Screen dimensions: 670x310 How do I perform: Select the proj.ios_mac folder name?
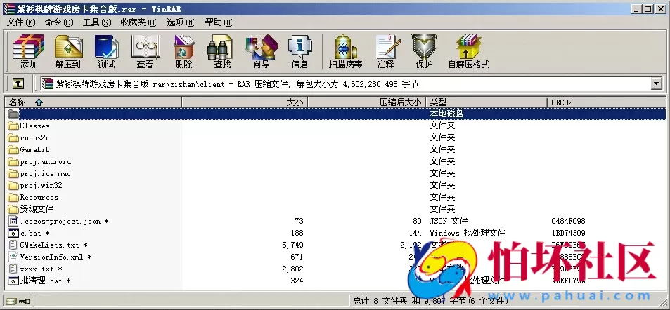[45, 173]
